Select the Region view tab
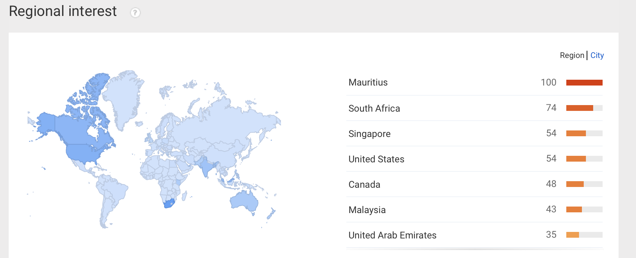Image resolution: width=636 pixels, height=258 pixels. [572, 55]
